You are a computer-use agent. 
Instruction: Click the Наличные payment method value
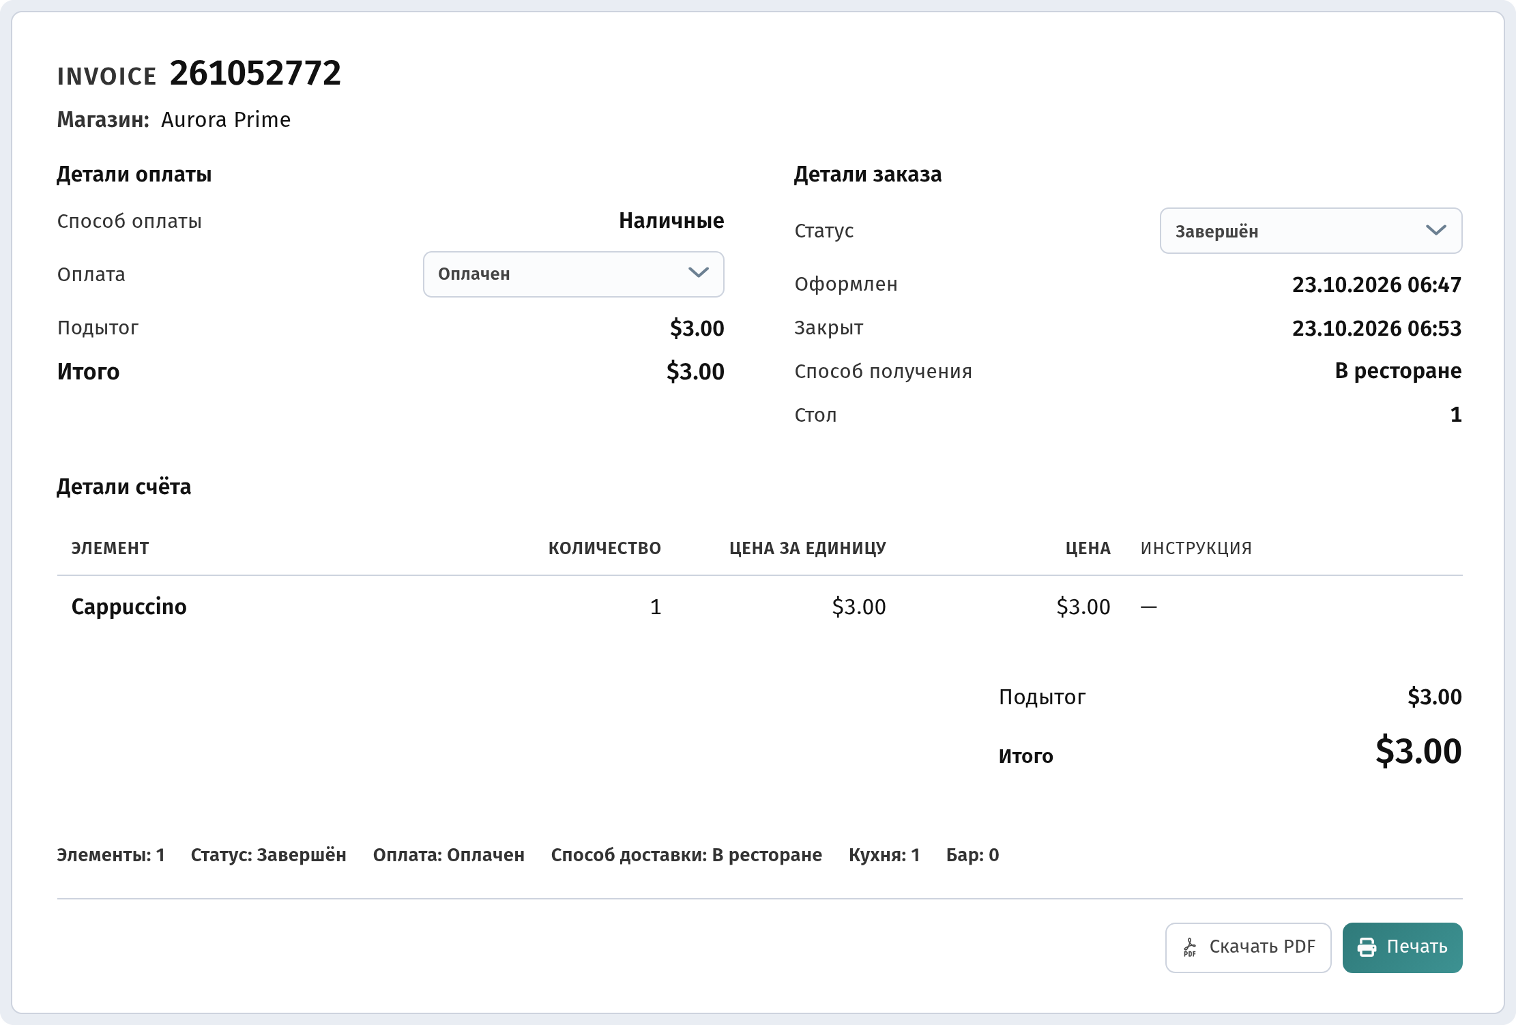click(x=671, y=220)
